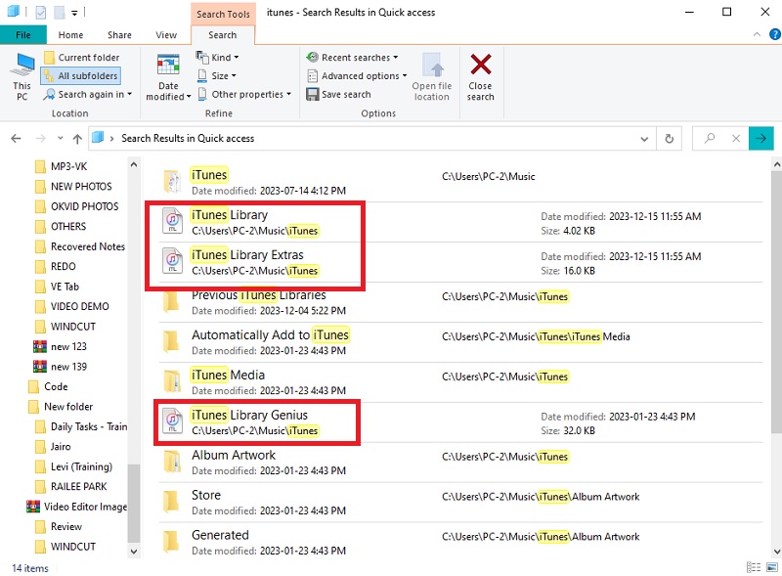Image resolution: width=782 pixels, height=576 pixels.
Task: Click the Save search button
Action: click(338, 94)
